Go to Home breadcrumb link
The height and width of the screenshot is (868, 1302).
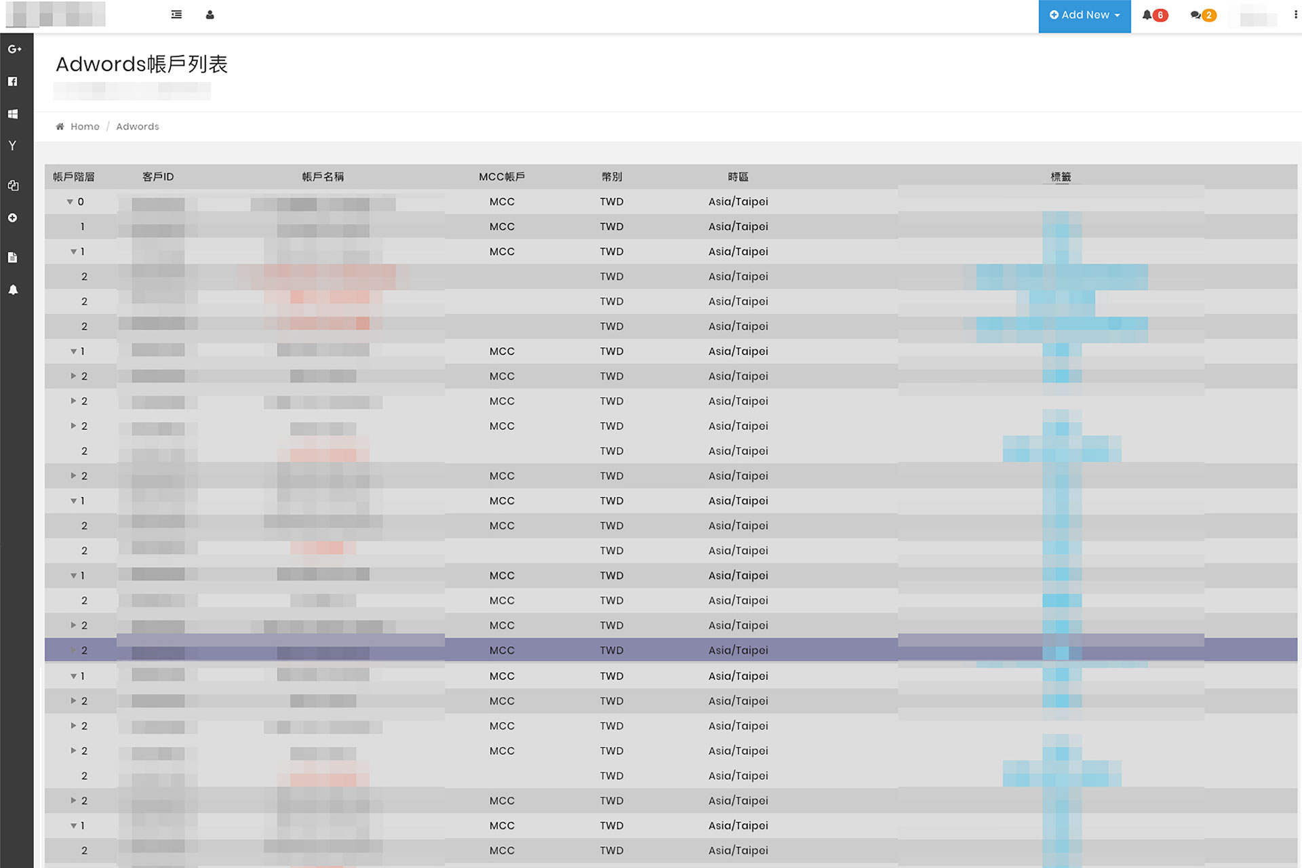click(85, 126)
